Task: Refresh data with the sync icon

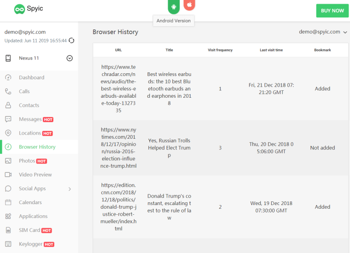Action: [71, 41]
